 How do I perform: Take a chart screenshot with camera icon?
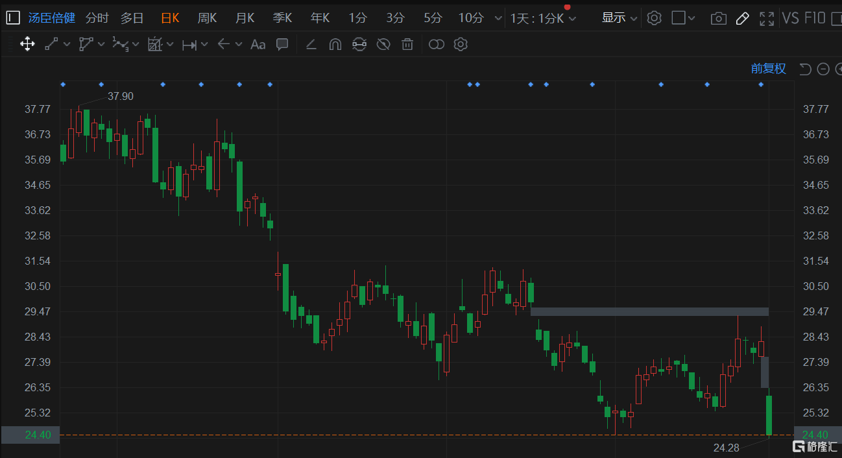point(718,18)
